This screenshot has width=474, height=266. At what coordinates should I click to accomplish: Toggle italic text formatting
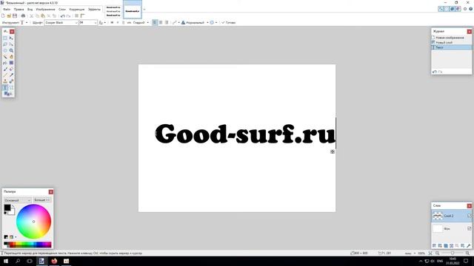click(x=118, y=23)
